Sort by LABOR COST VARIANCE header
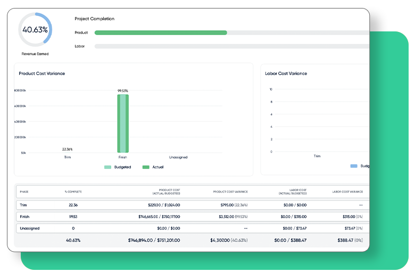Screen dimensions: 415x280 coord(347,192)
